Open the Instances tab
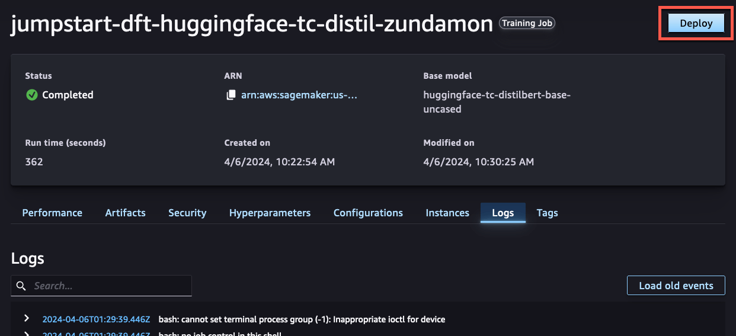The width and height of the screenshot is (736, 336). tap(447, 213)
